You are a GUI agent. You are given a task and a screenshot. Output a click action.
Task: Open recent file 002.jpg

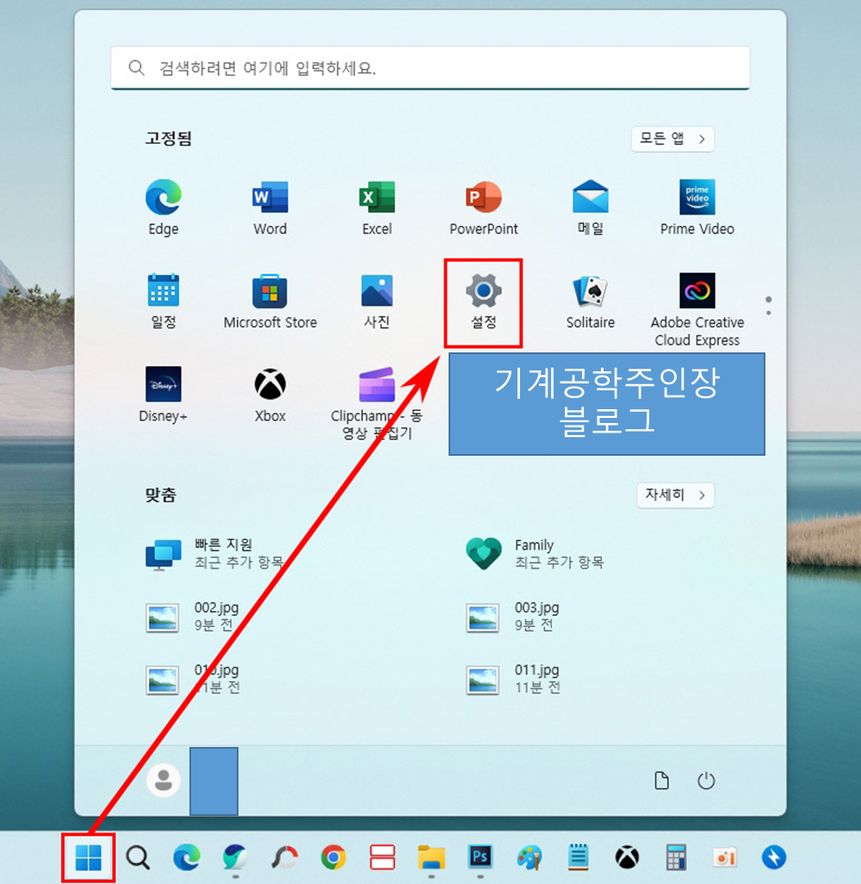coord(193,616)
